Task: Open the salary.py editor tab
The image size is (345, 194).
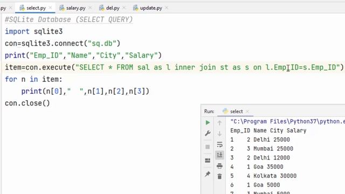Action: tap(75, 8)
